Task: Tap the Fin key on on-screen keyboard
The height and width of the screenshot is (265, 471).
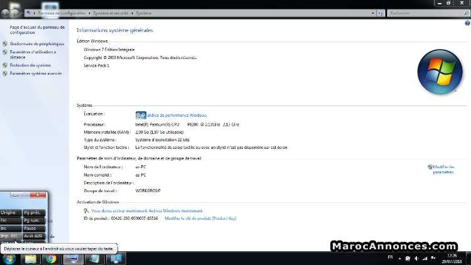Action: coord(11,220)
